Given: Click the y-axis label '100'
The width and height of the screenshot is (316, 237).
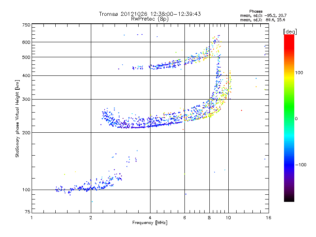Looking at the screenshot, I should pyautogui.click(x=26, y=190).
